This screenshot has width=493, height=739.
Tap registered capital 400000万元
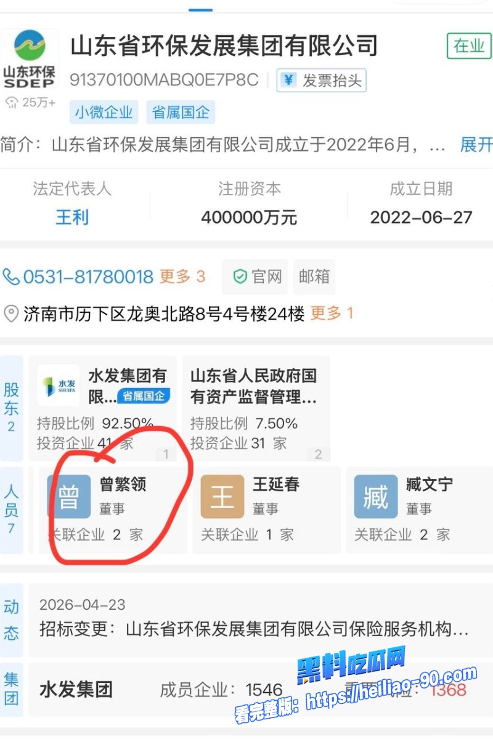coord(249,217)
